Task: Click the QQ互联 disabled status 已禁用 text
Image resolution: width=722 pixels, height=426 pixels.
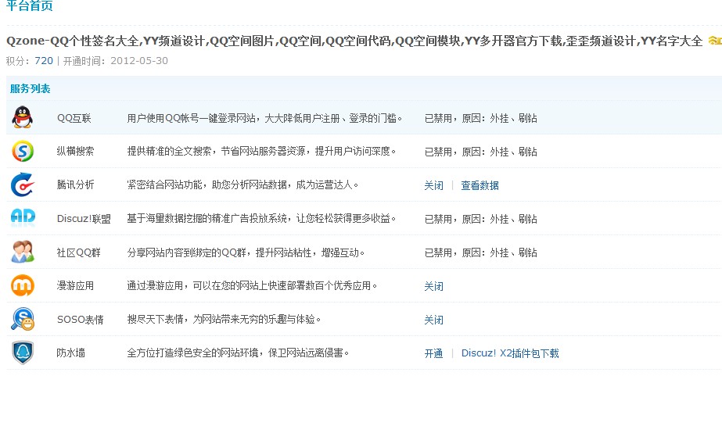Action: (481, 118)
